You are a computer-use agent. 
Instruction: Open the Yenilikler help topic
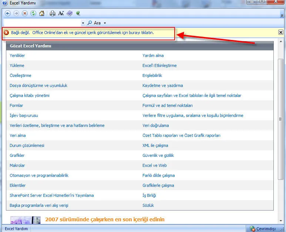[17, 56]
